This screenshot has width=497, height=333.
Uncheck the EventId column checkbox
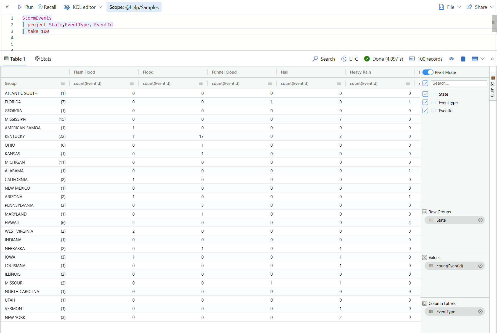[x=425, y=111]
